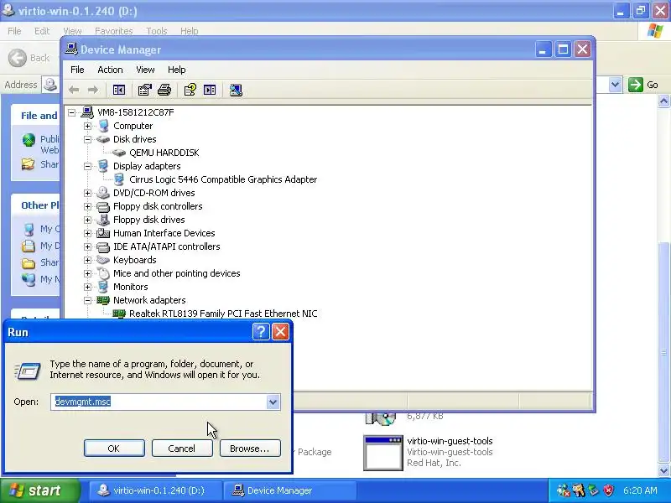Screen dimensions: 671x503
Task: Click the Human Interface Devices category icon
Action: [x=102, y=233]
